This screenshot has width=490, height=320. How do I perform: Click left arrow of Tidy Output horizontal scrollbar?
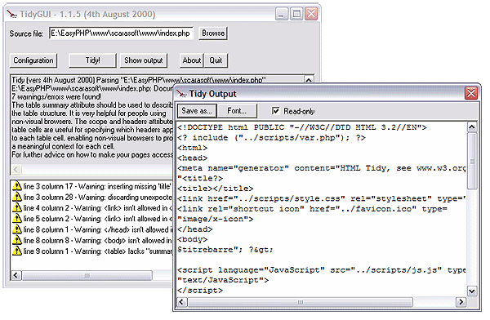pyautogui.click(x=182, y=302)
